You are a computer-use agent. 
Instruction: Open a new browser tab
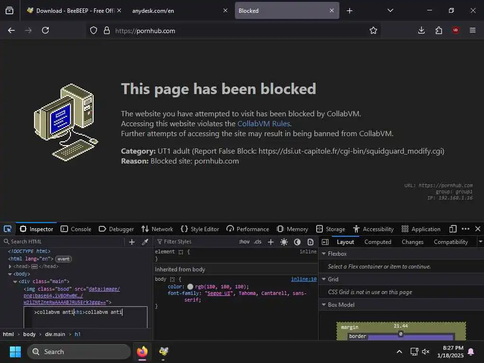tap(349, 11)
